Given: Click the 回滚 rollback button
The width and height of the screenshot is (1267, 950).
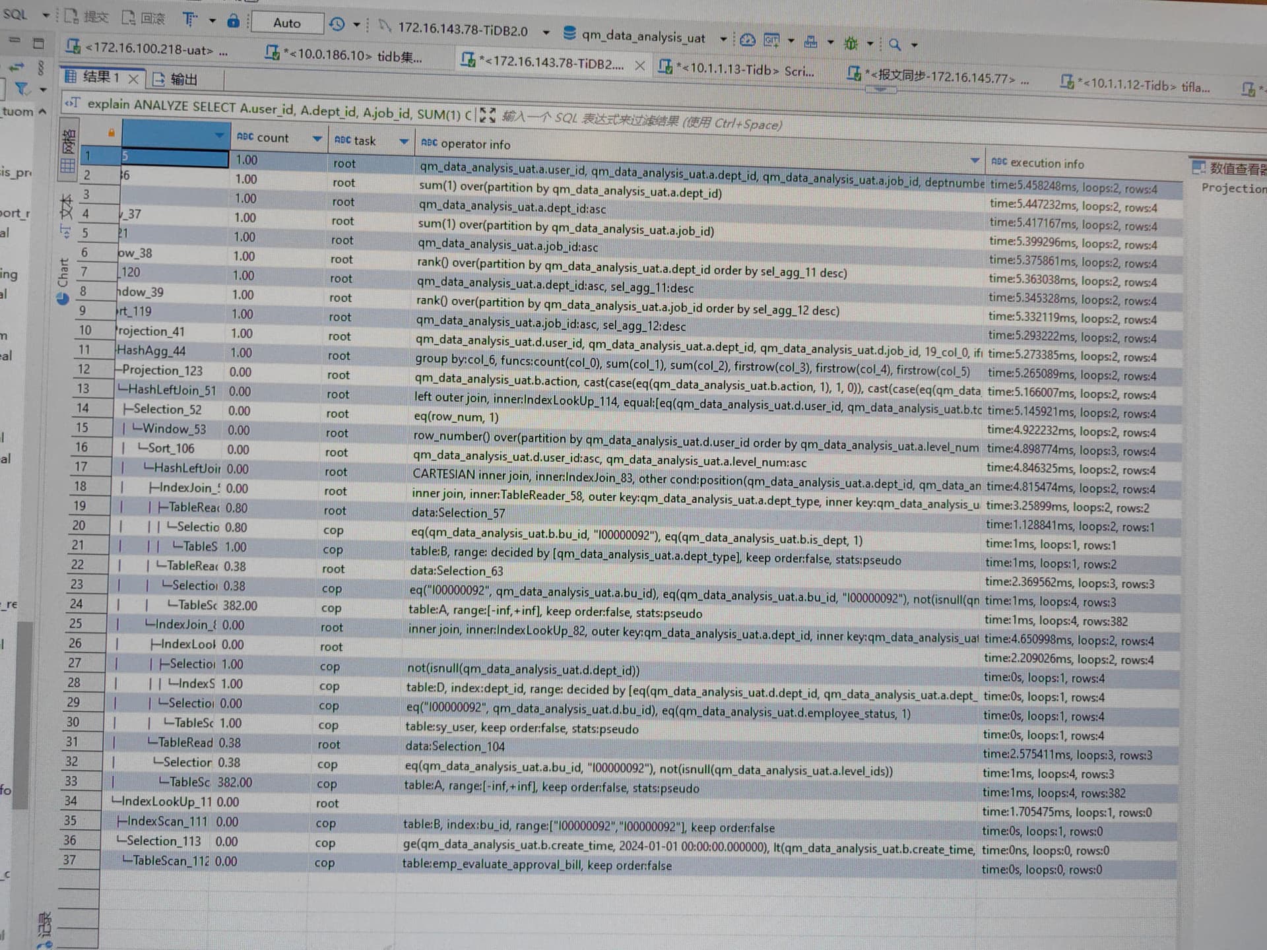Looking at the screenshot, I should coord(145,18).
